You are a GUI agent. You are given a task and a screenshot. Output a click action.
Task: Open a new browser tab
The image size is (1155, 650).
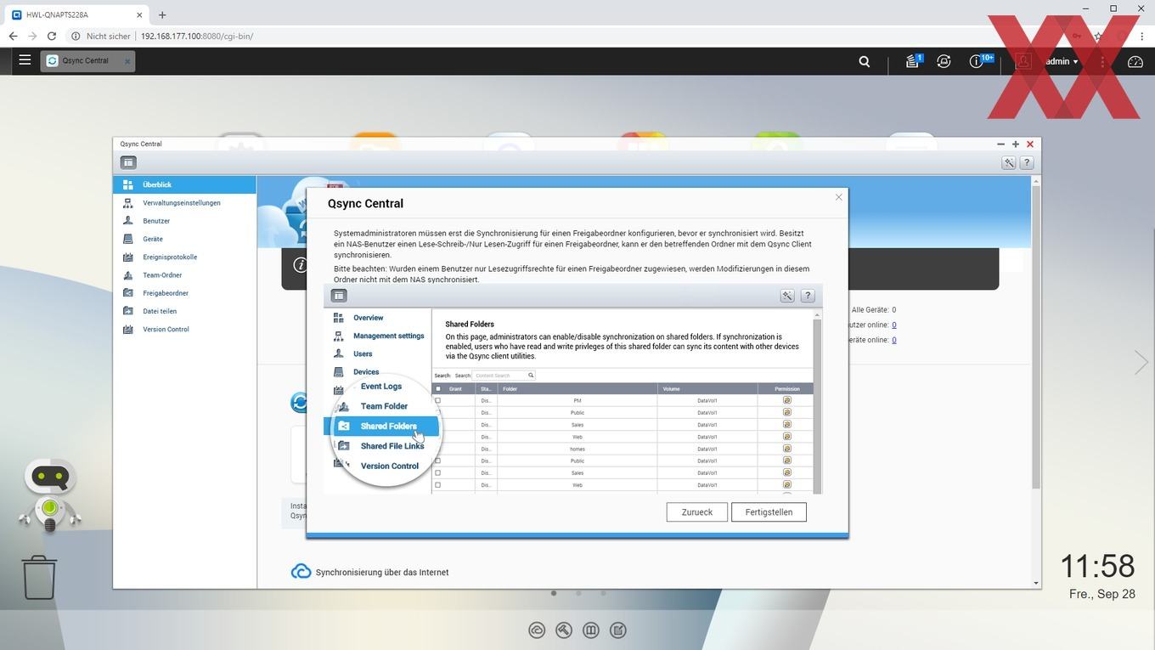point(162,14)
